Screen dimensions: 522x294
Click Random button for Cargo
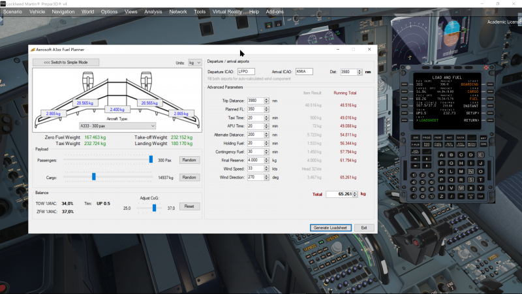click(x=189, y=177)
